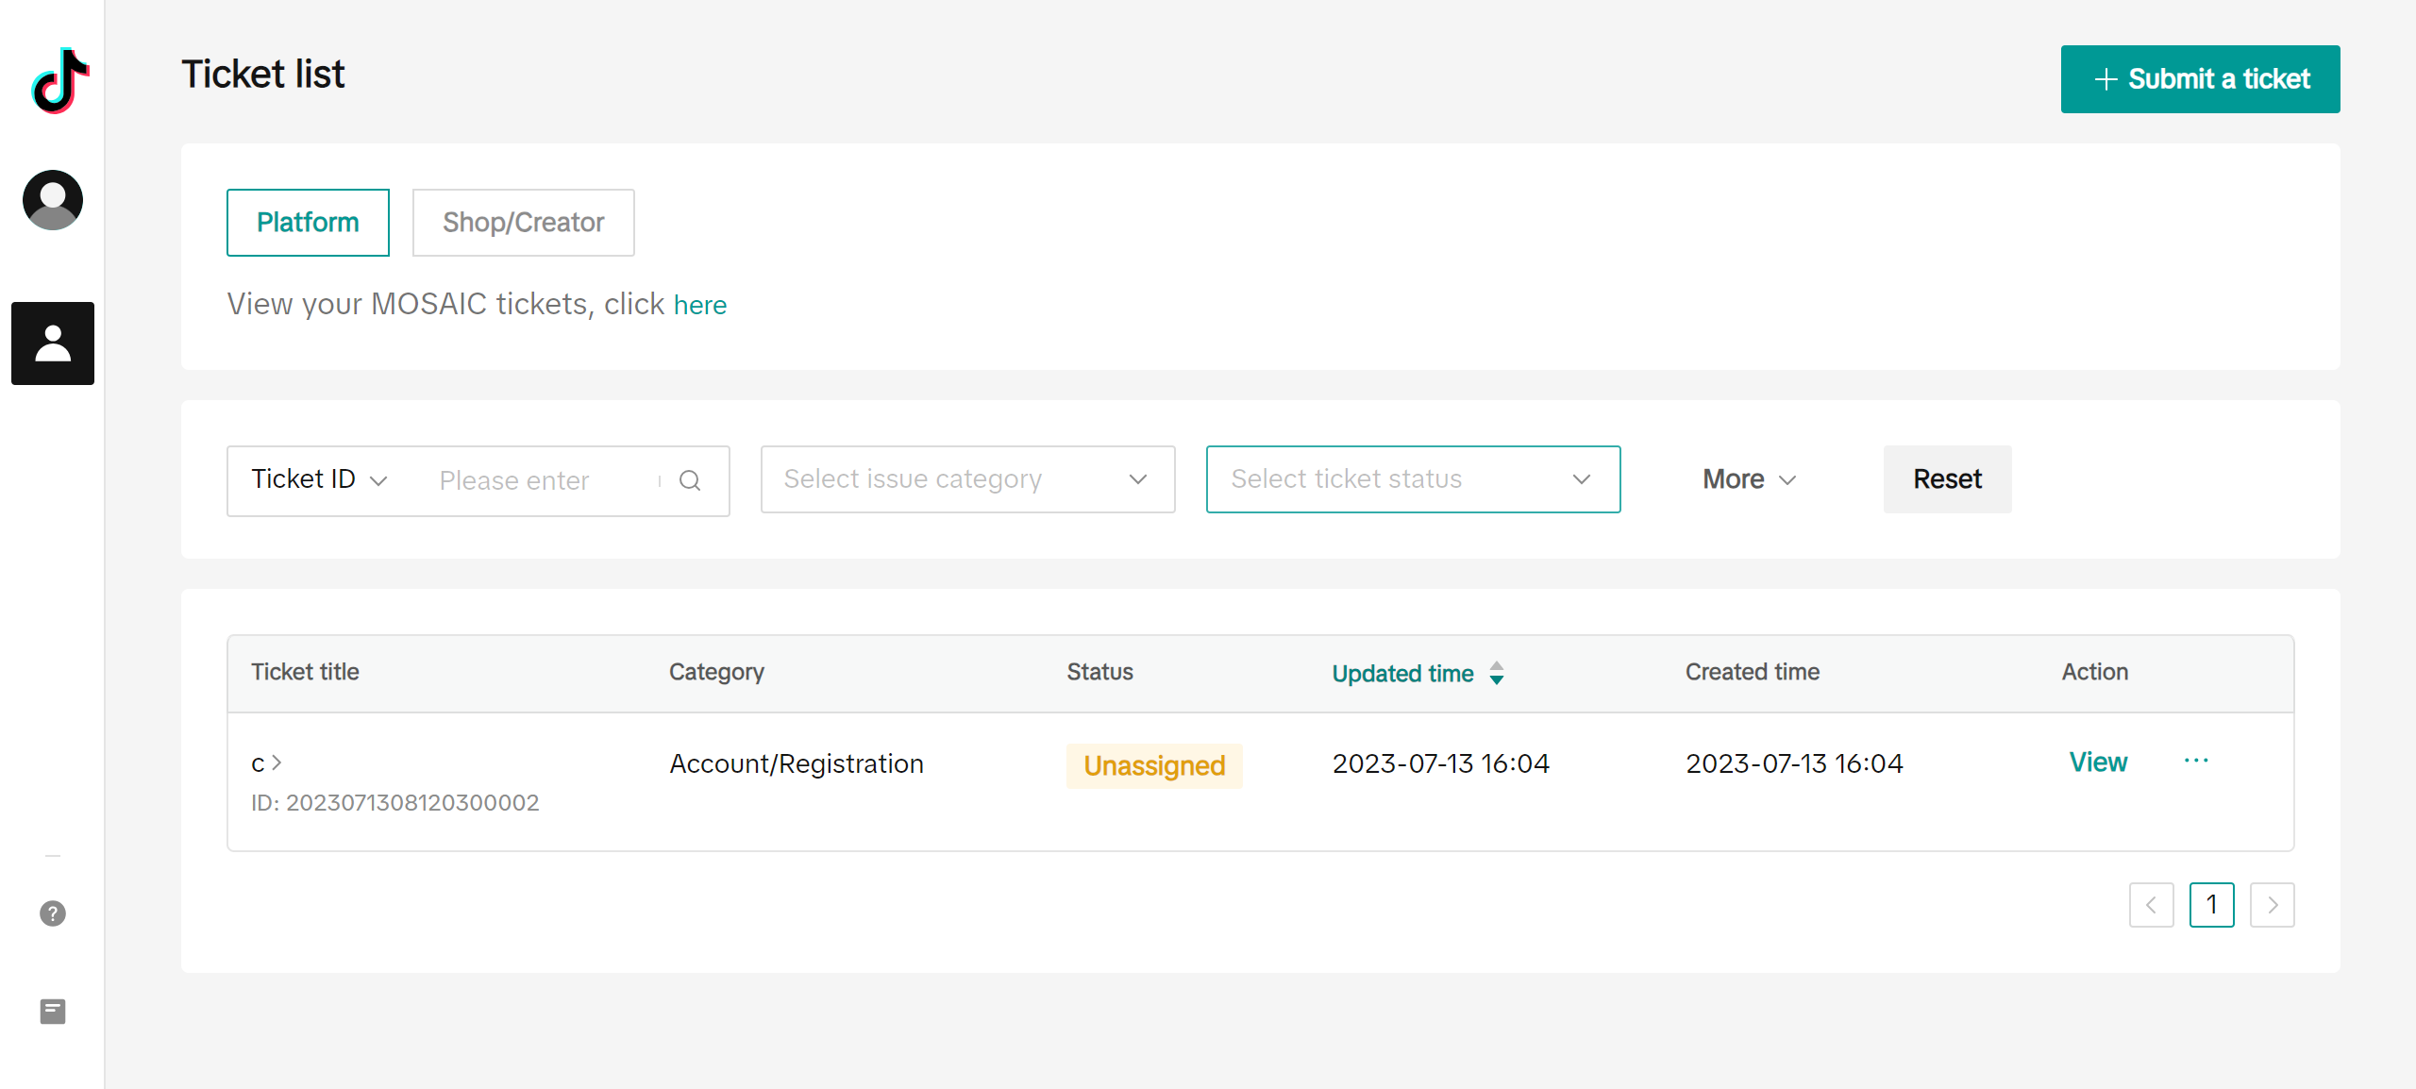This screenshot has width=2416, height=1089.
Task: Open the three-dot more actions icon
Action: coord(2196,761)
